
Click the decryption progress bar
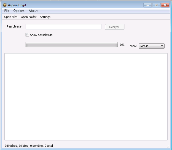(x=71, y=45)
